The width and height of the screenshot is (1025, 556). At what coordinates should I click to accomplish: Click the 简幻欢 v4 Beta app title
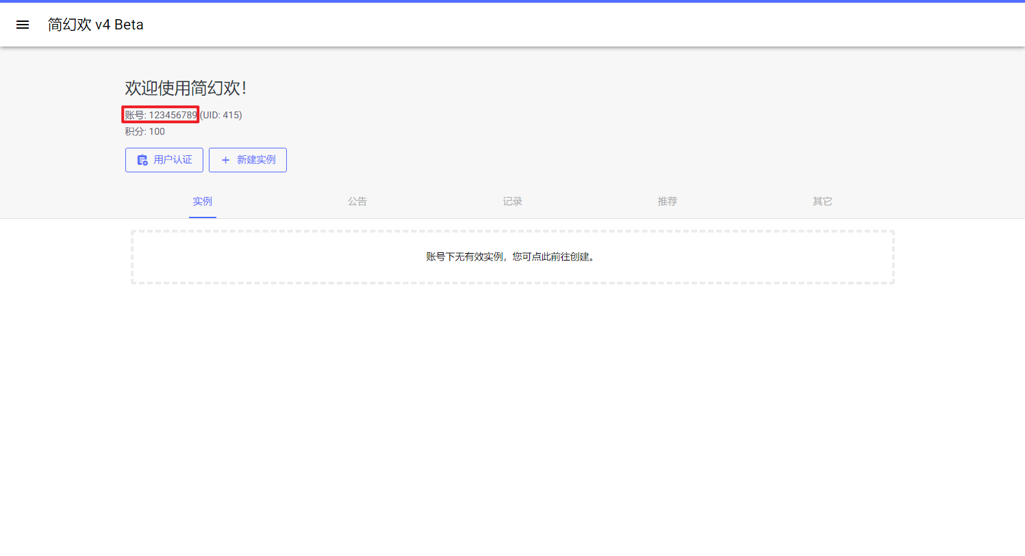coord(95,25)
